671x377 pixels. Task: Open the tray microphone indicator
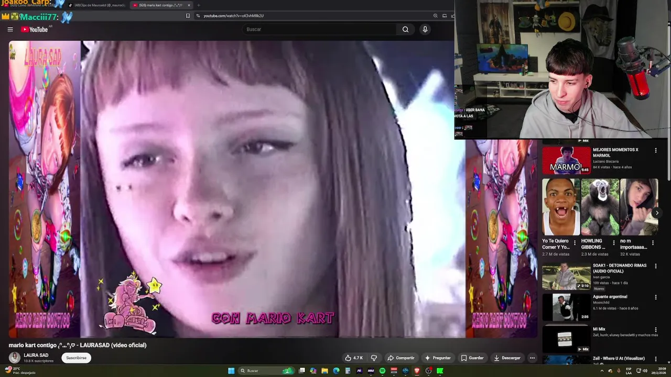(x=619, y=371)
